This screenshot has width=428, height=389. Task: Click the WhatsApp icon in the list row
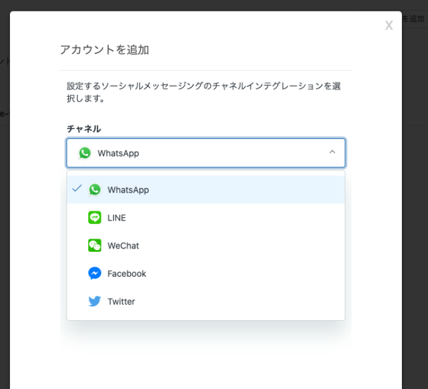pos(95,190)
